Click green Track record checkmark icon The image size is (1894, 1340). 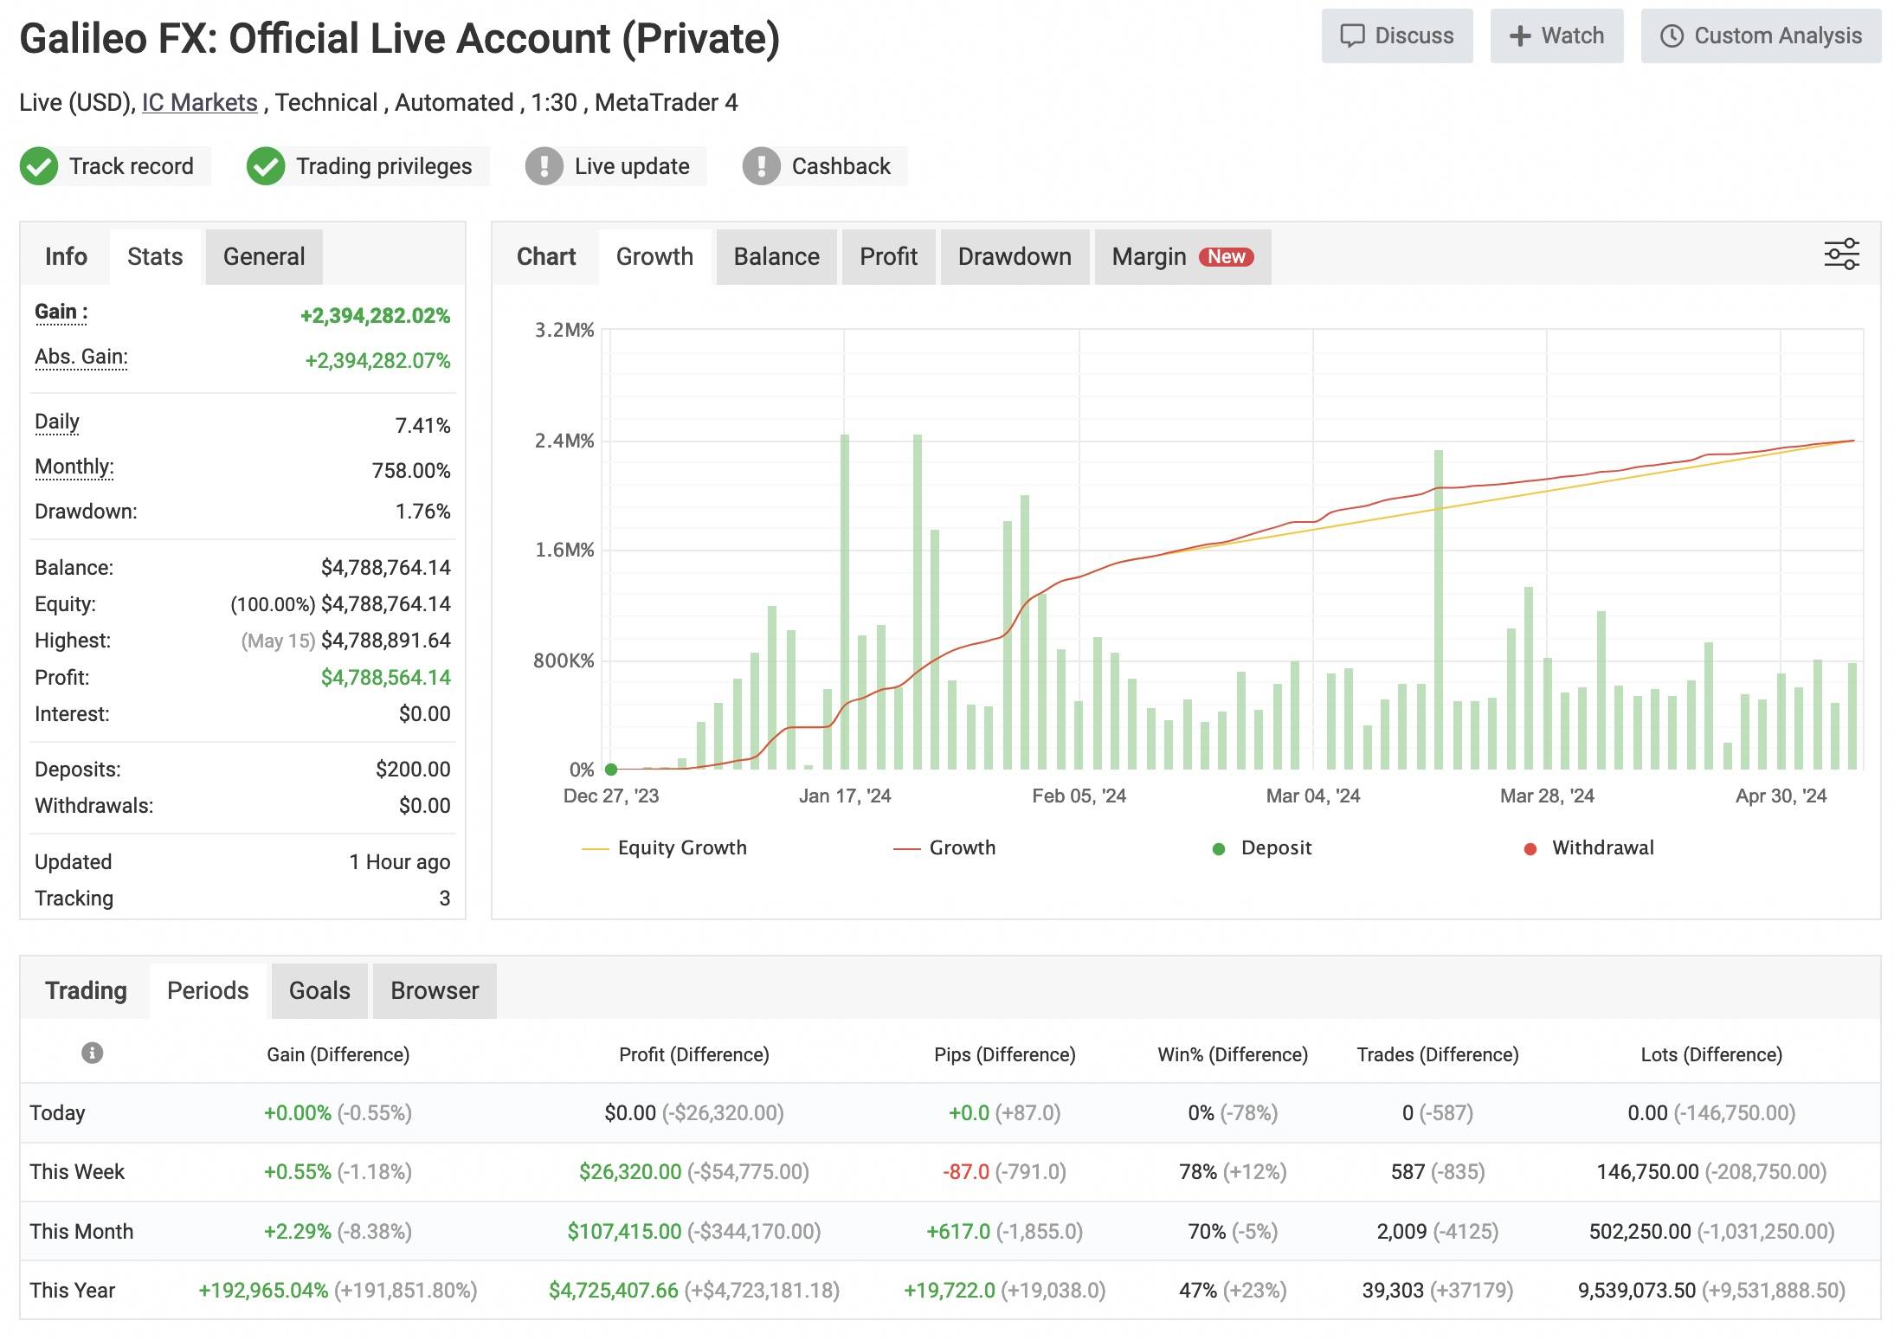click(x=39, y=166)
